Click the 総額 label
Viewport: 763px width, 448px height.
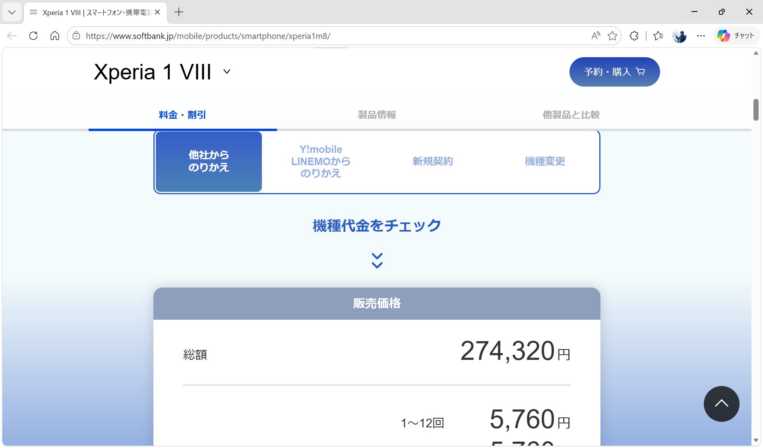[x=195, y=355]
